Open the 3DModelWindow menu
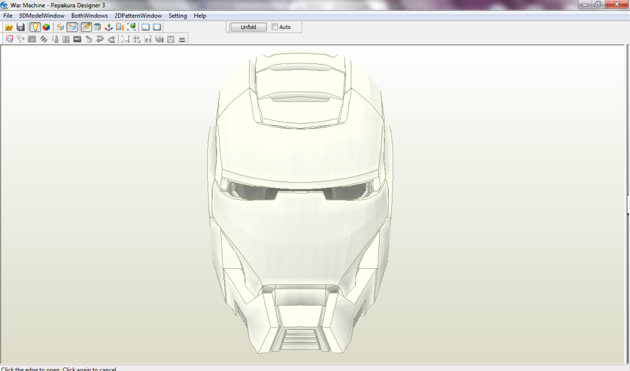The height and width of the screenshot is (371, 630). tap(42, 15)
